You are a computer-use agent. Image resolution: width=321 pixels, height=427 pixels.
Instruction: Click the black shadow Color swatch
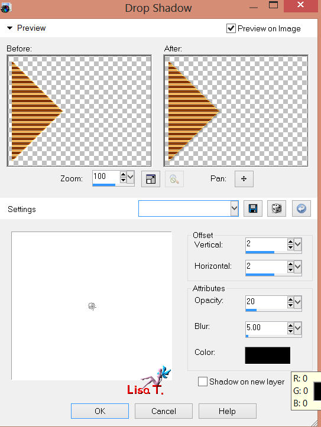tap(268, 355)
